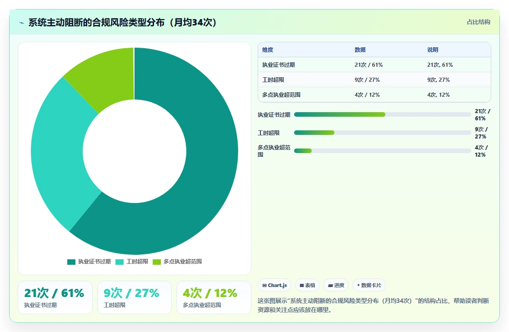Click the 执业证书过期 progress bar
Image resolution: width=509 pixels, height=332 pixels.
(382, 114)
